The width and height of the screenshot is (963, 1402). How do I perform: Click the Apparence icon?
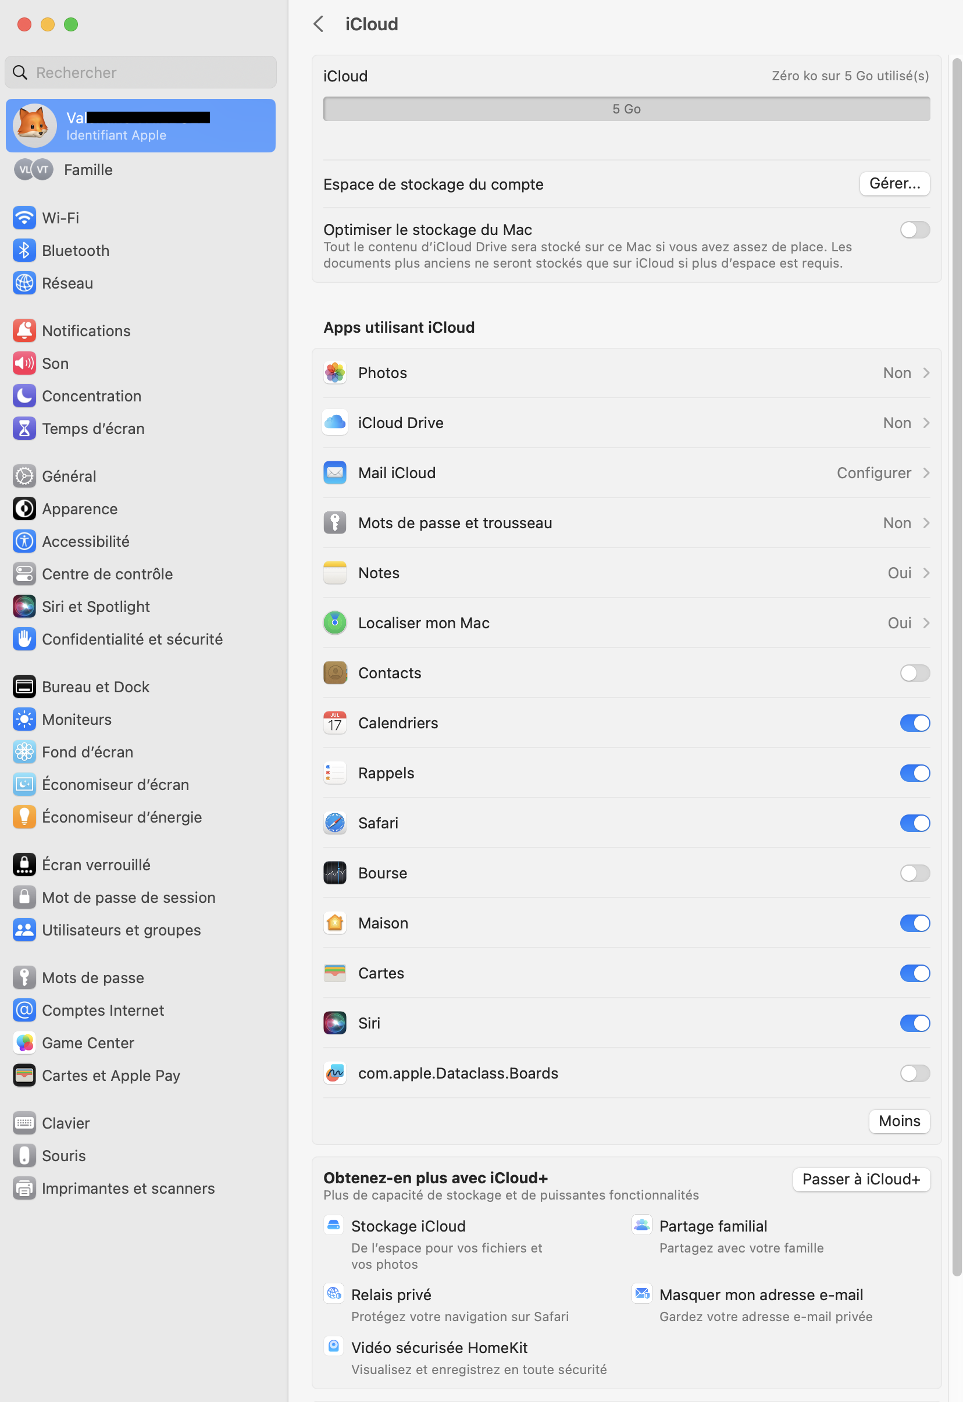pyautogui.click(x=24, y=509)
